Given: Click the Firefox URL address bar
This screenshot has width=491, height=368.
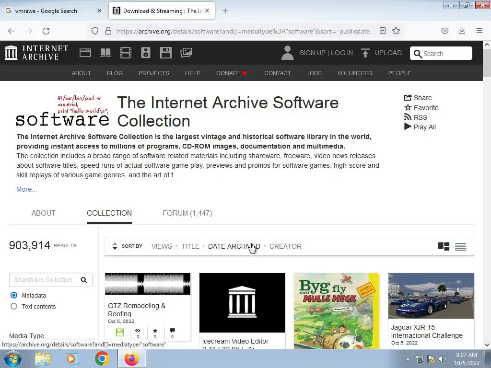Looking at the screenshot, I should click(243, 31).
